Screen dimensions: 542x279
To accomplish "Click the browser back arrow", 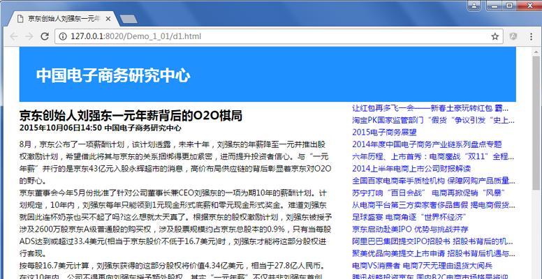I will [13, 36].
